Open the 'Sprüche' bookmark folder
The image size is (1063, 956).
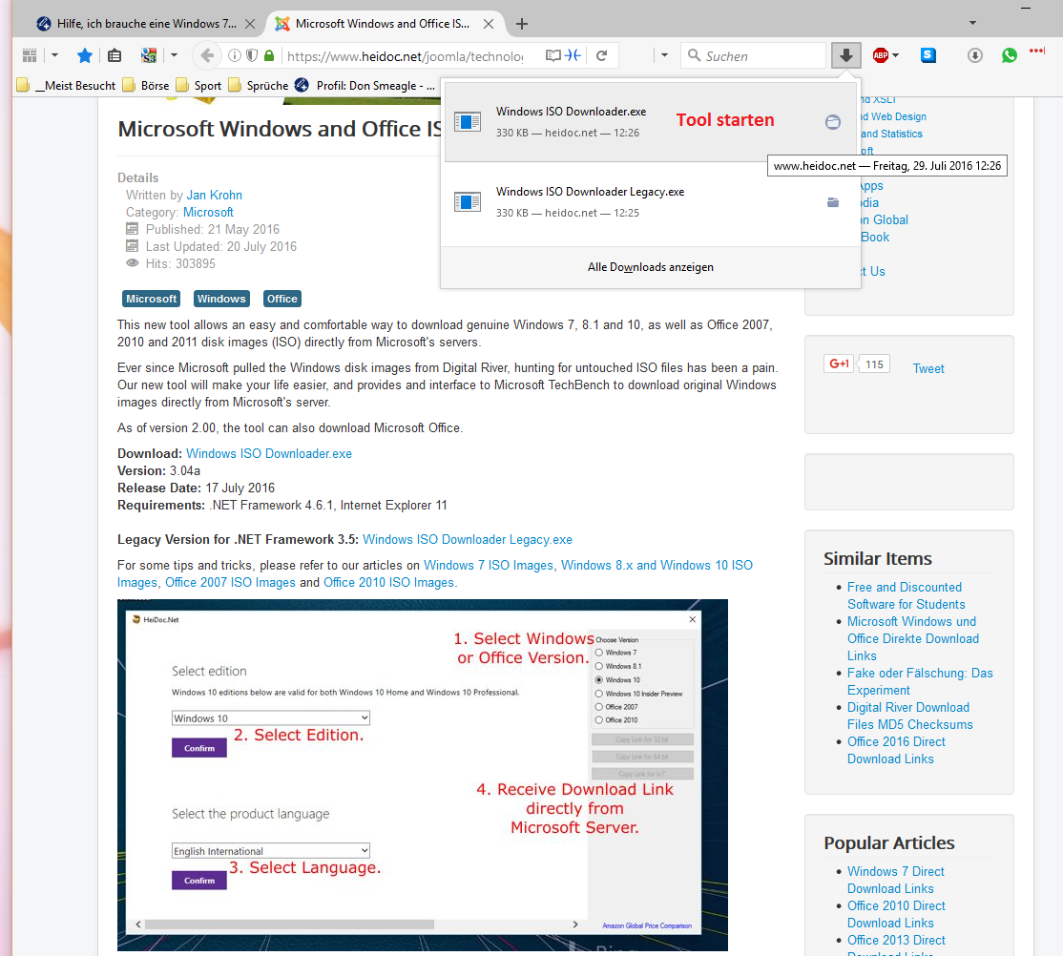tap(259, 86)
